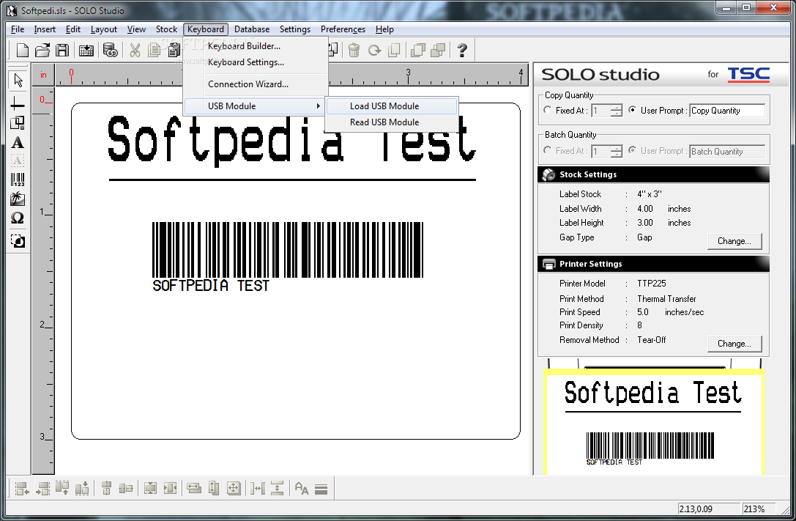Click Change... button in Printer Settings
The width and height of the screenshot is (796, 521).
(x=734, y=344)
